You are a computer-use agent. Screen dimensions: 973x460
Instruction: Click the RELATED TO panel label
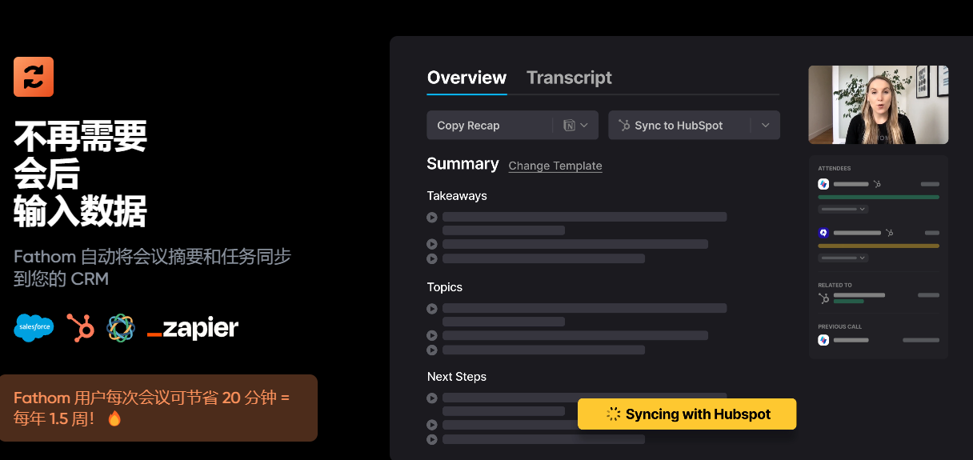click(x=835, y=286)
